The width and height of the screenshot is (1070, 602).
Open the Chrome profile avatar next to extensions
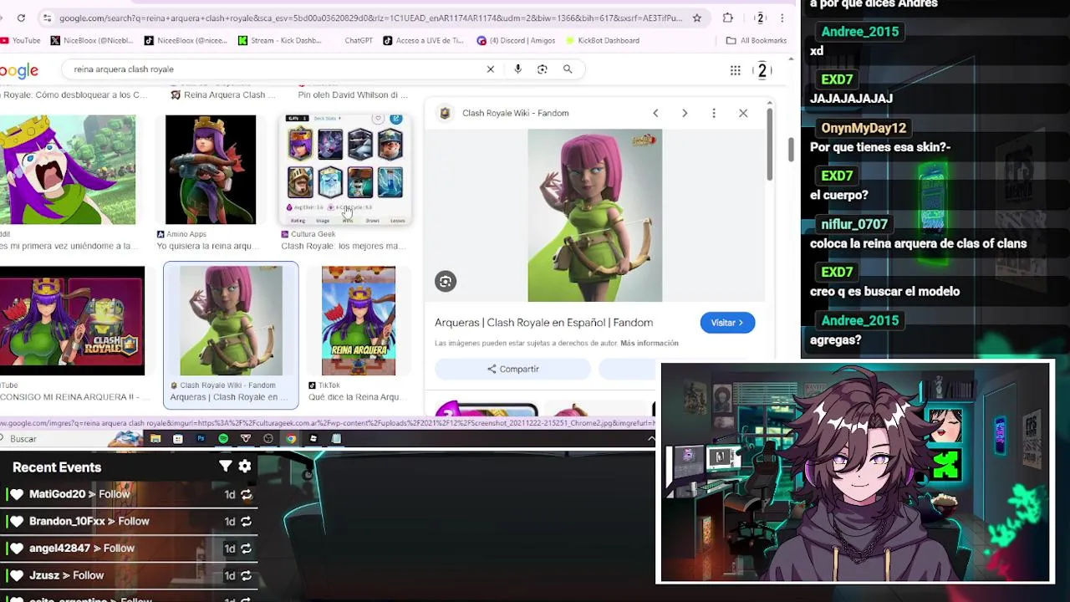tap(760, 18)
